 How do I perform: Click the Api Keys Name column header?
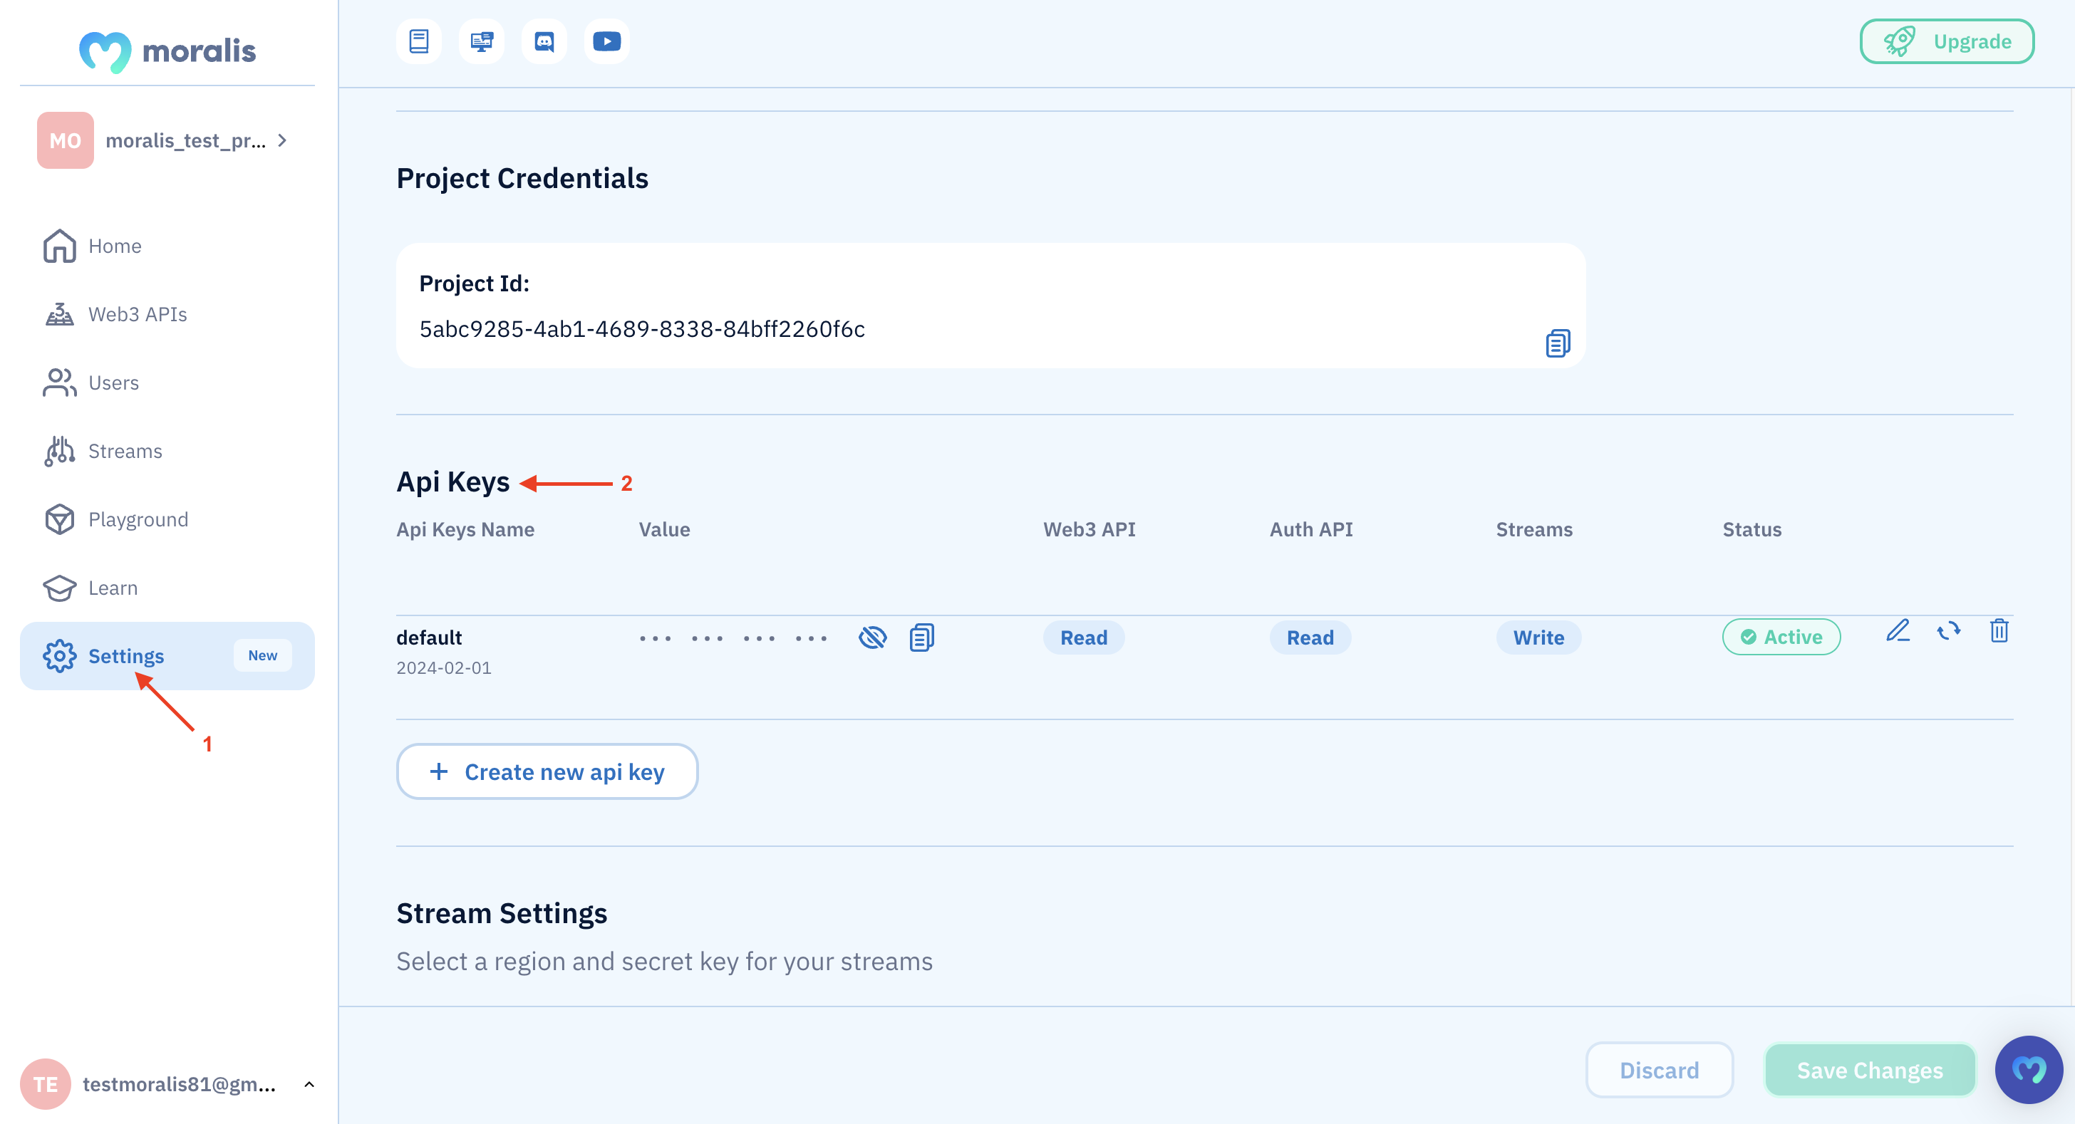click(465, 530)
